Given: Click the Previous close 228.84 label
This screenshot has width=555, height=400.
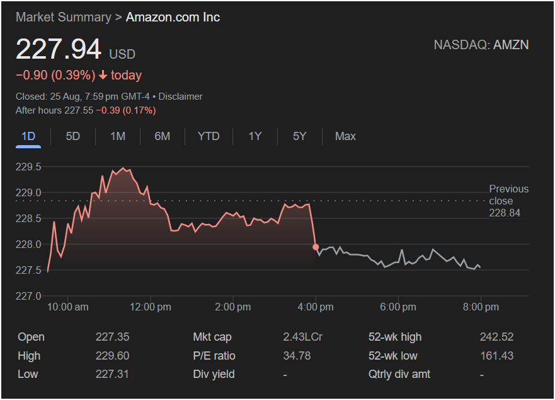Looking at the screenshot, I should [x=508, y=201].
